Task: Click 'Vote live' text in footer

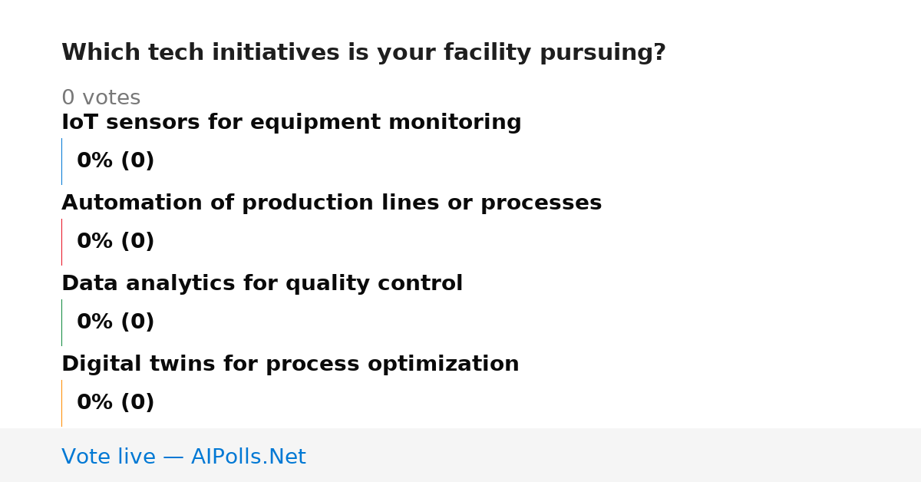Action: click(x=108, y=457)
